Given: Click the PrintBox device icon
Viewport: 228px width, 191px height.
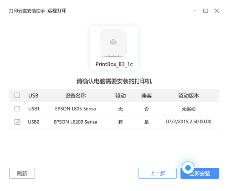Looking at the screenshot, I should tap(113, 43).
